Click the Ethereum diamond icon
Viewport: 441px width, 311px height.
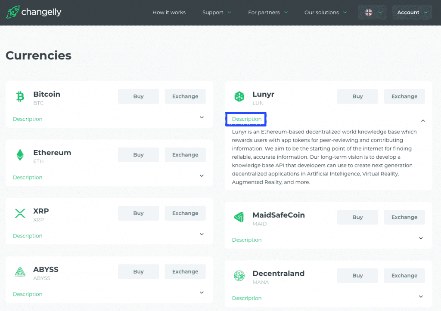click(x=20, y=155)
